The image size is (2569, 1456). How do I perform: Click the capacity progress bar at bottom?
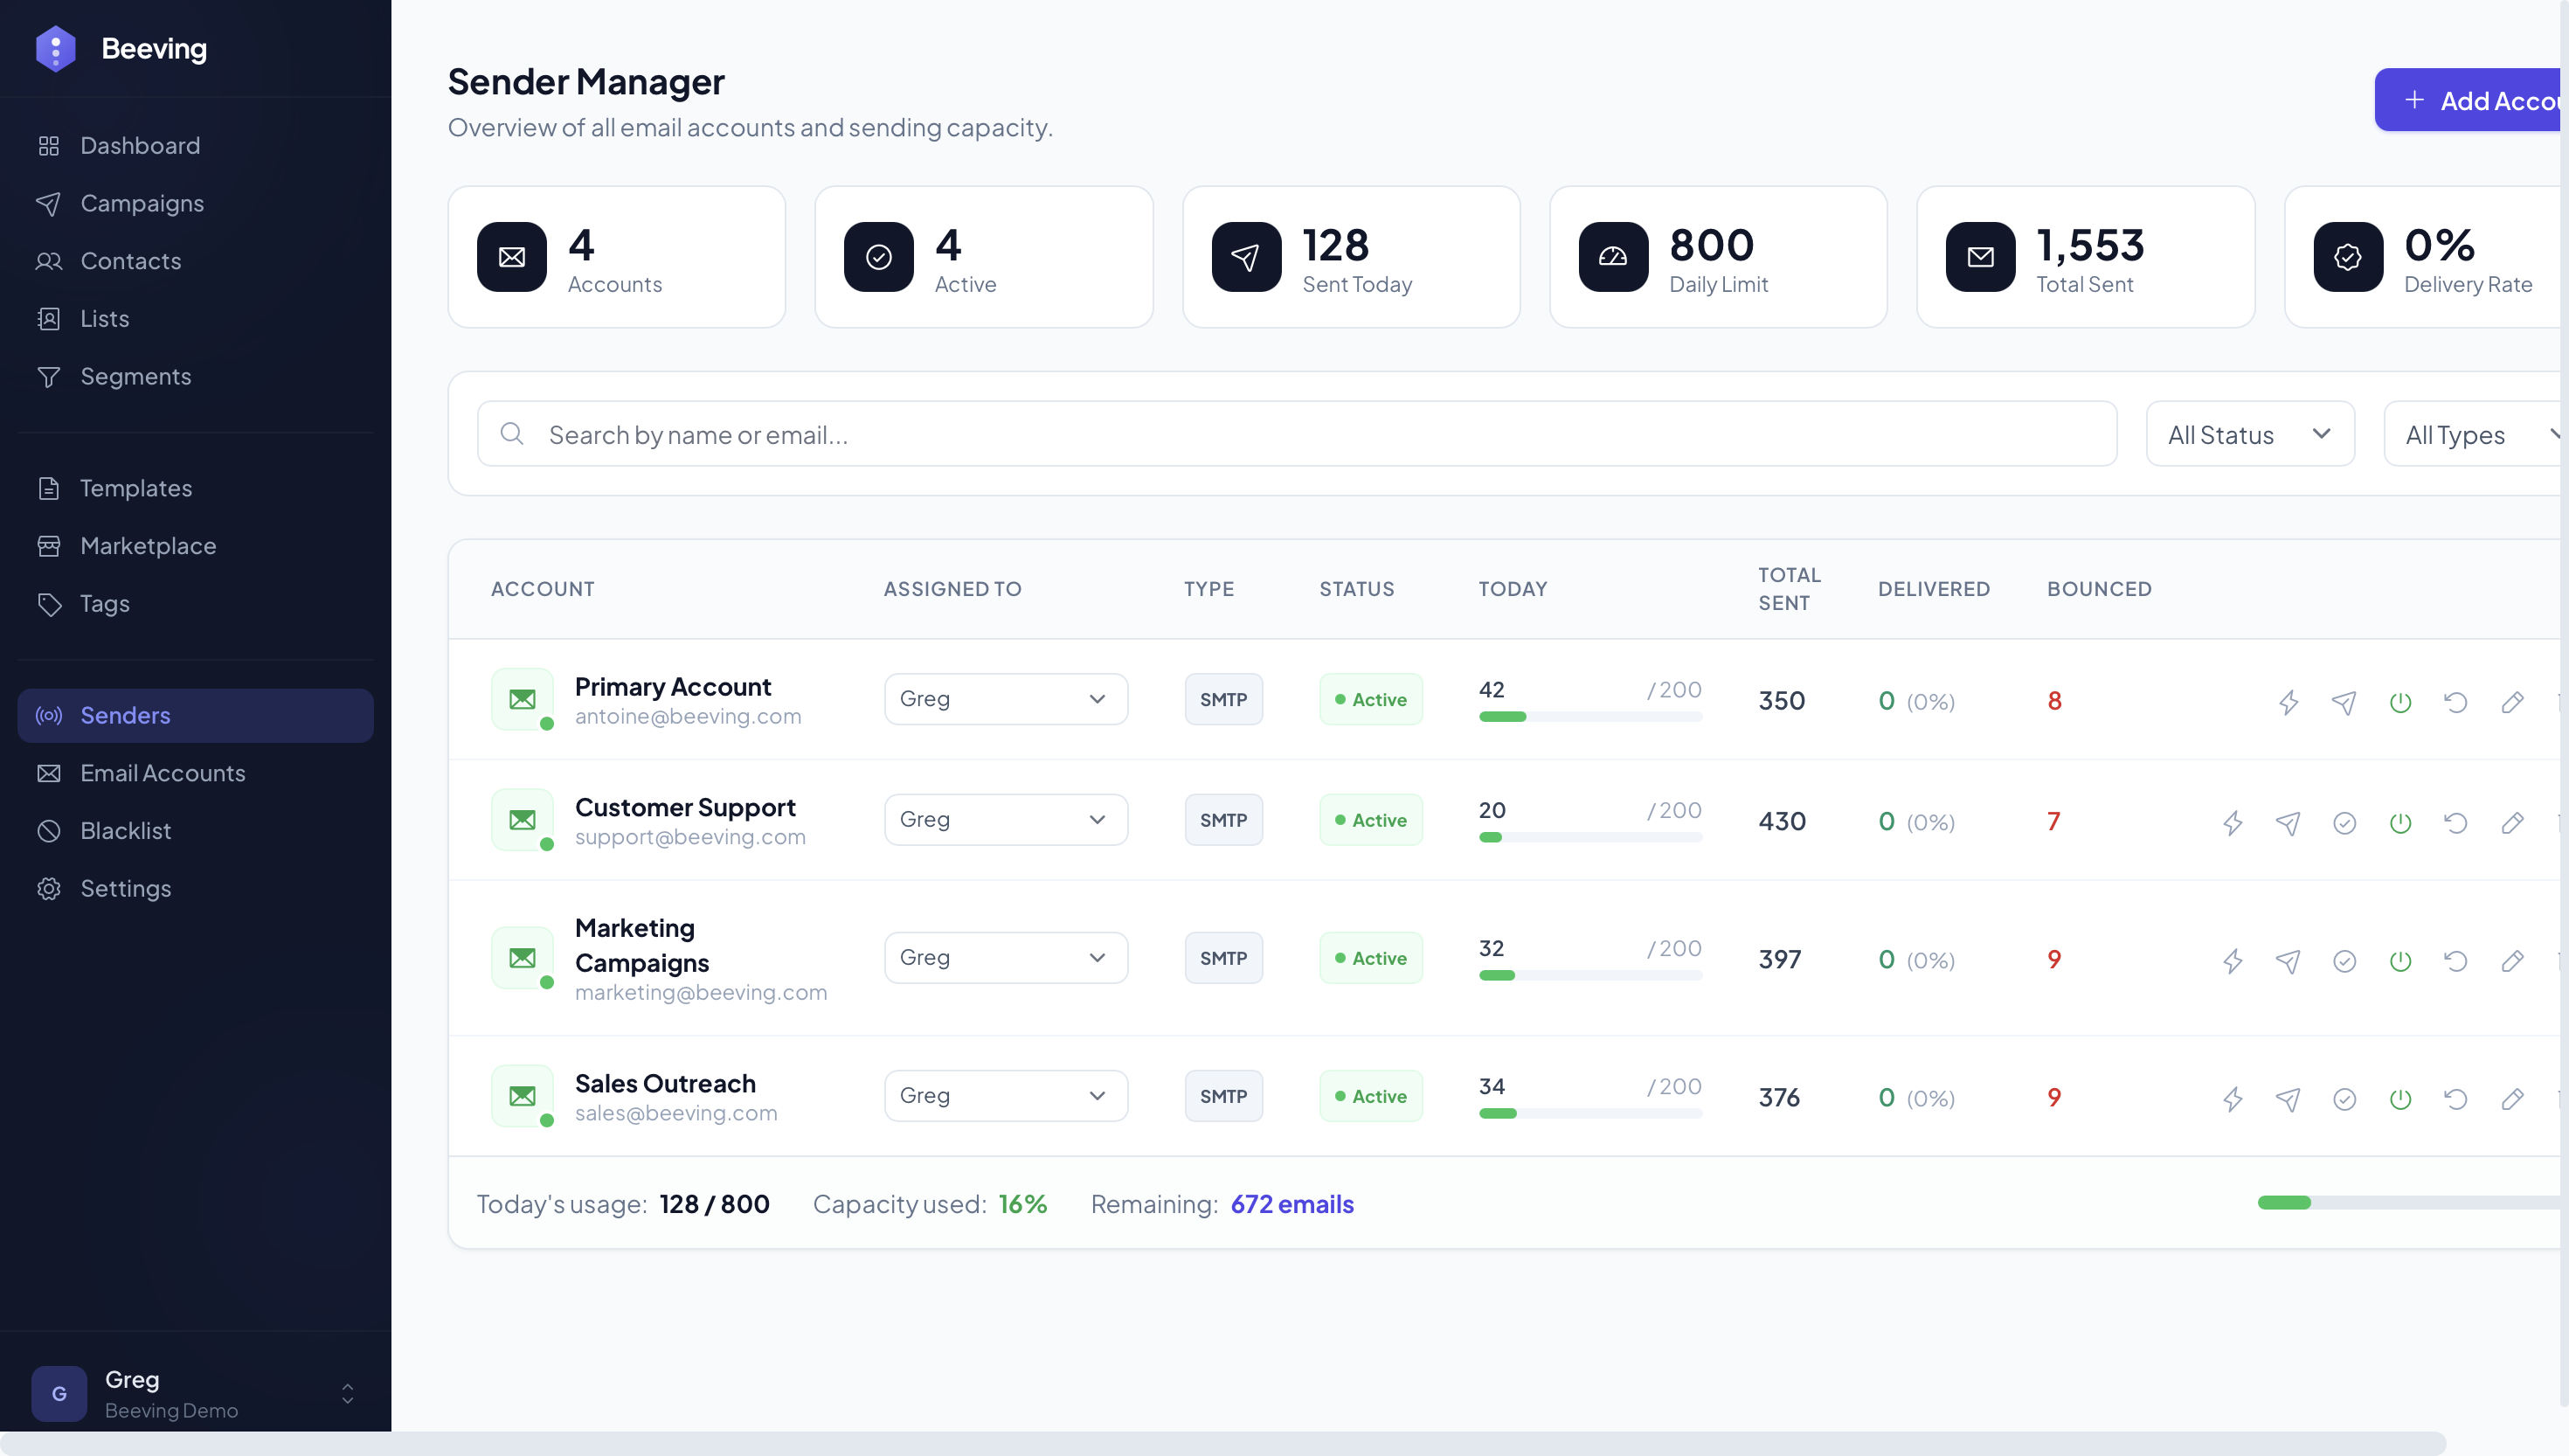(x=2399, y=1203)
